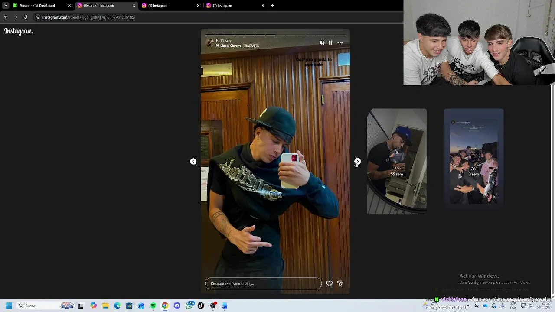Open WhatsApp with 99+ badge

pos(189,305)
